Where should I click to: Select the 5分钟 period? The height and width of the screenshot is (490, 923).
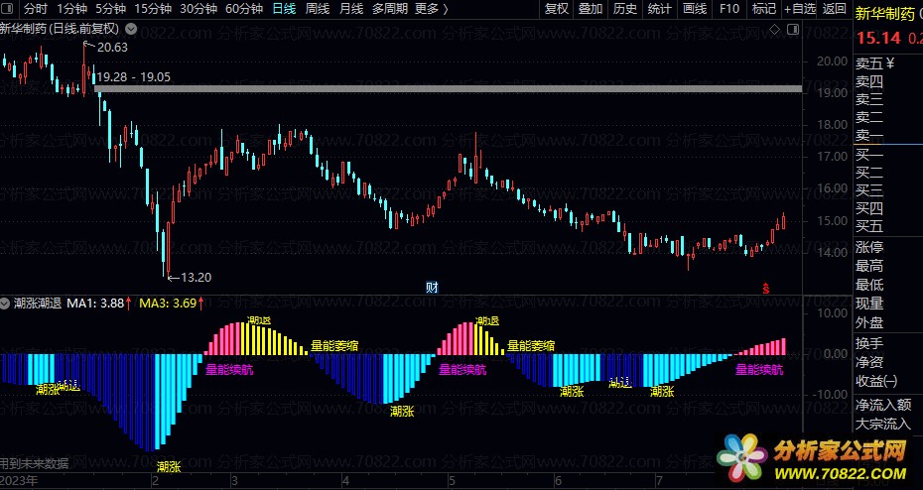click(x=110, y=8)
